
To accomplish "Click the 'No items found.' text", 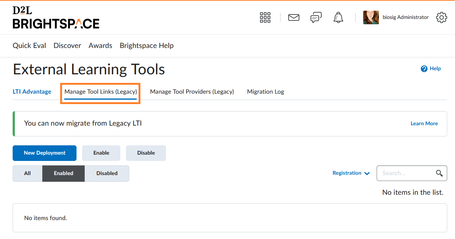I will point(45,218).
